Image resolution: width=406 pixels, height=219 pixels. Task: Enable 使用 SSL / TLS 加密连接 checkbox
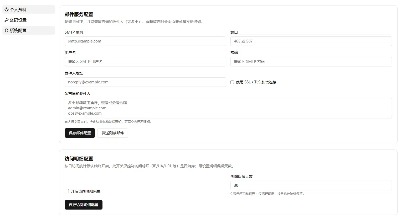(232, 82)
